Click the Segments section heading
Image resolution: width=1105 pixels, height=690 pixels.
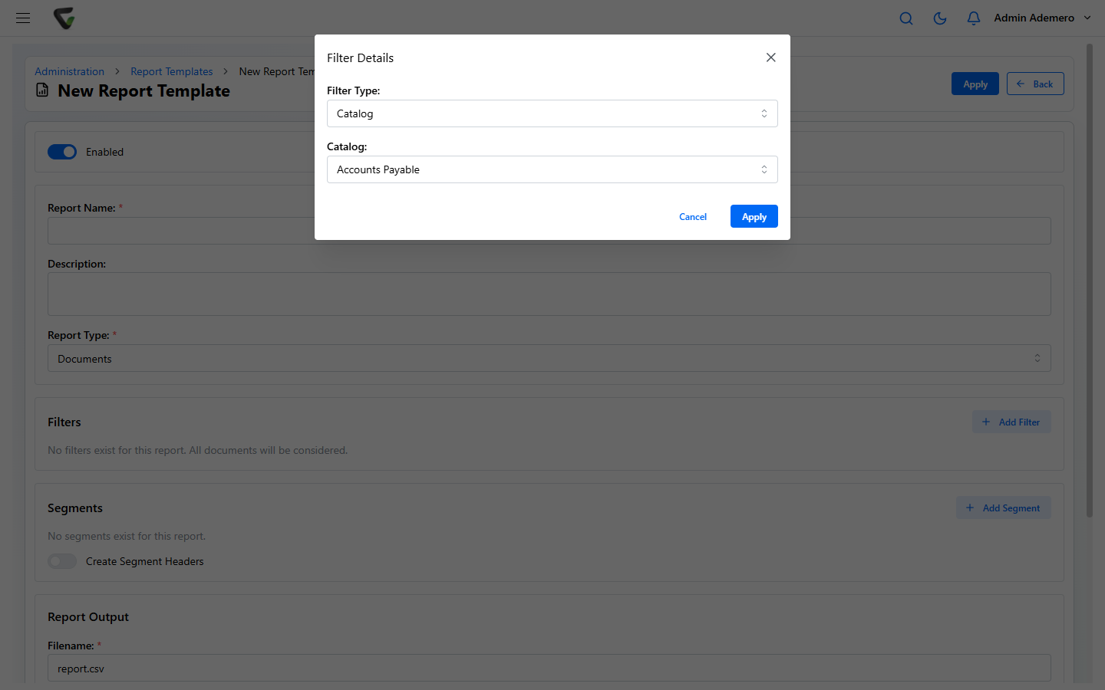click(75, 508)
